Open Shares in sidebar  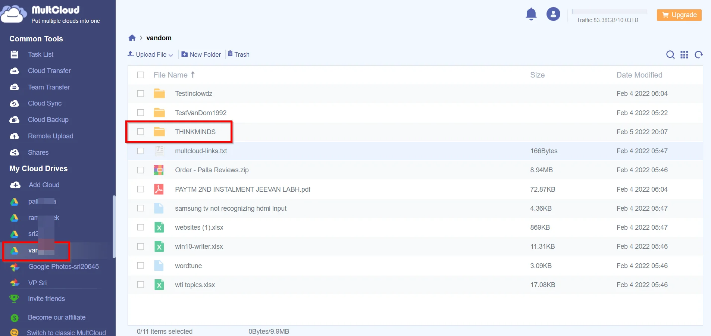click(x=38, y=153)
